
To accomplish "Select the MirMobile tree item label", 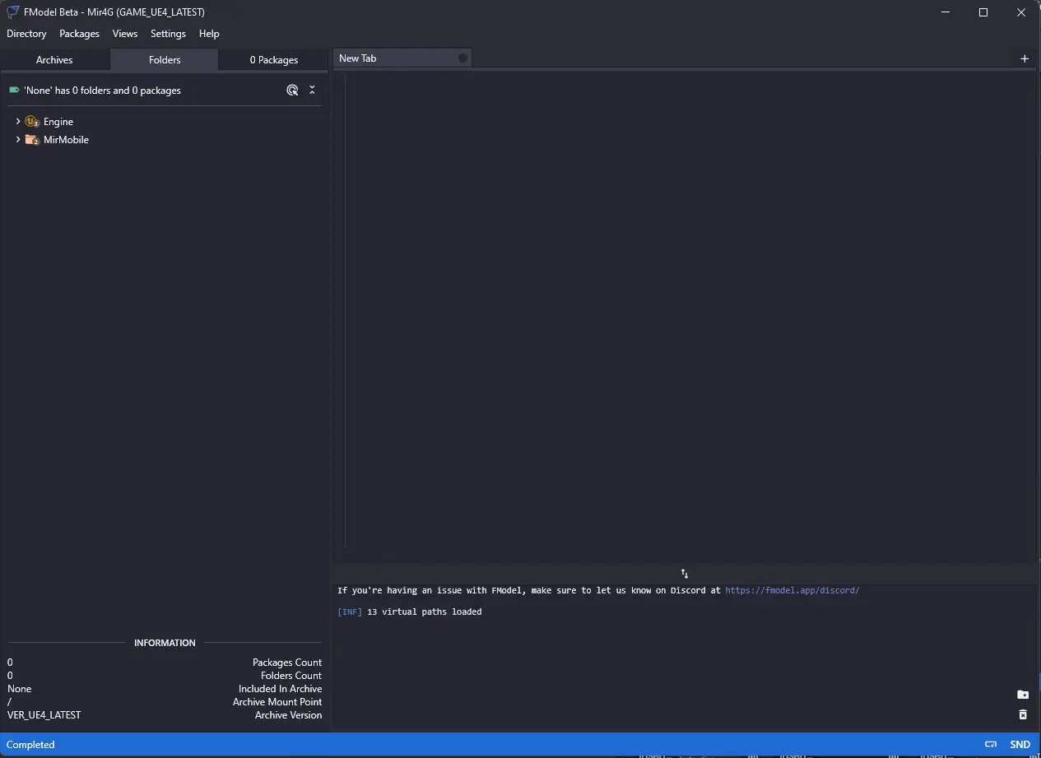I will tap(66, 140).
